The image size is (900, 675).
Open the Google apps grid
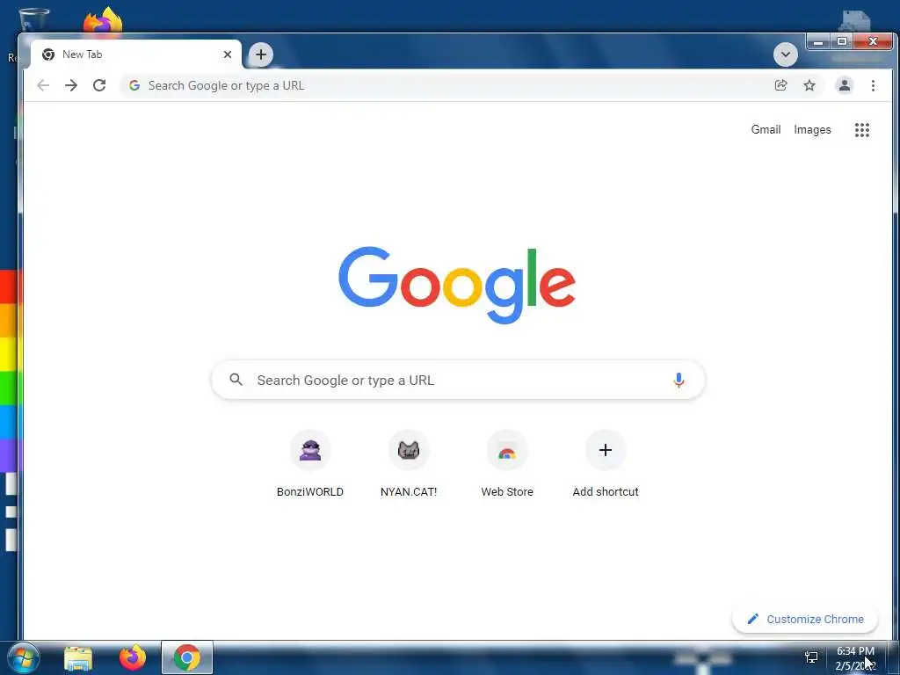[x=862, y=130]
